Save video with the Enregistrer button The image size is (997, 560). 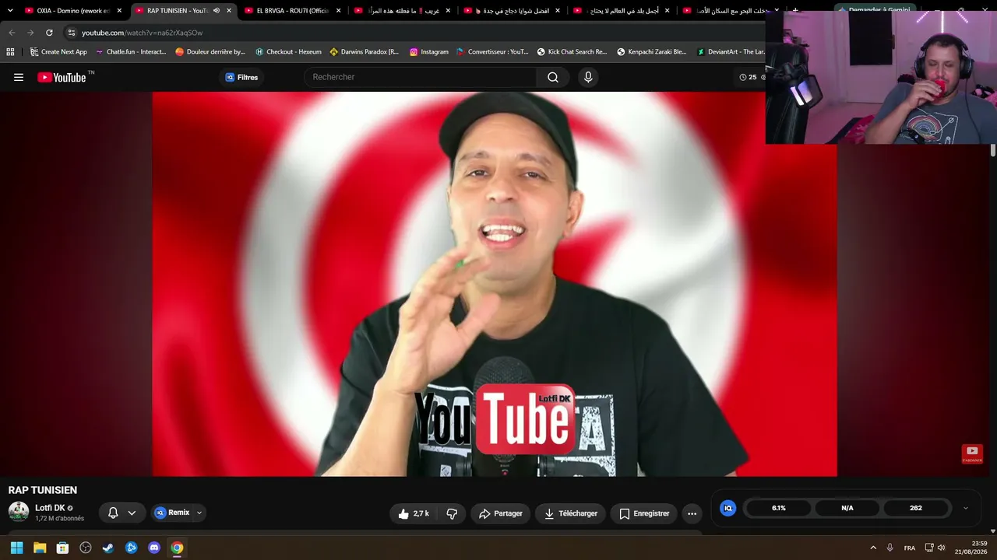tap(644, 513)
